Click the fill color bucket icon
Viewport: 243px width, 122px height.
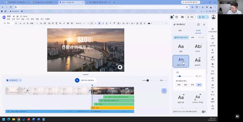point(60,23)
